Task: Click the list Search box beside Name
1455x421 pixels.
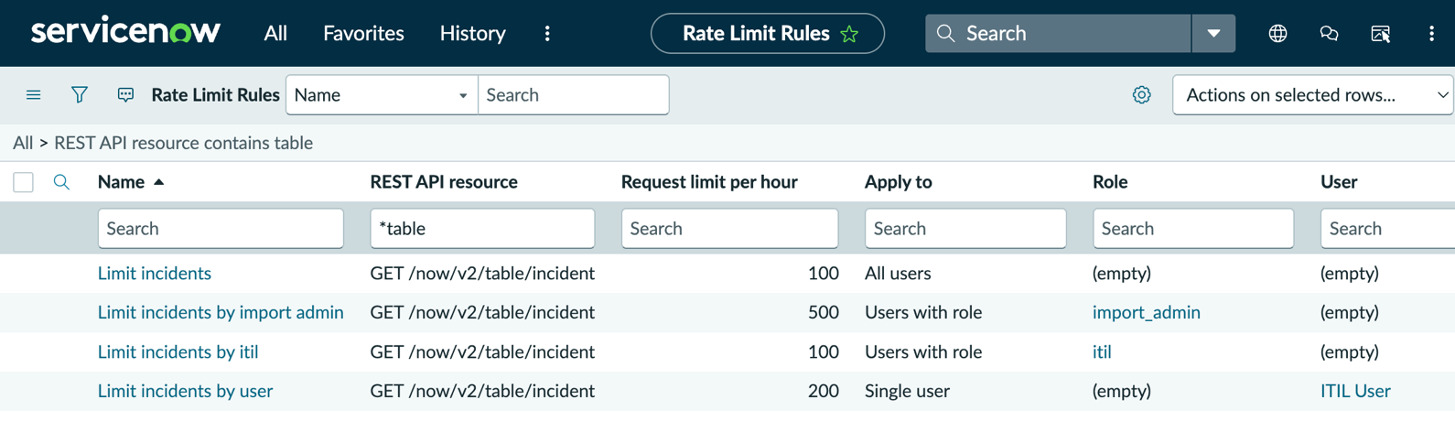Action: click(574, 95)
